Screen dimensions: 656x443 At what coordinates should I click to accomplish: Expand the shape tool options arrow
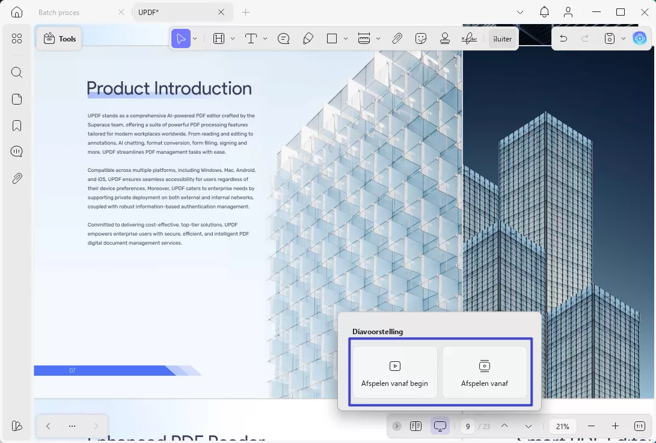point(346,38)
